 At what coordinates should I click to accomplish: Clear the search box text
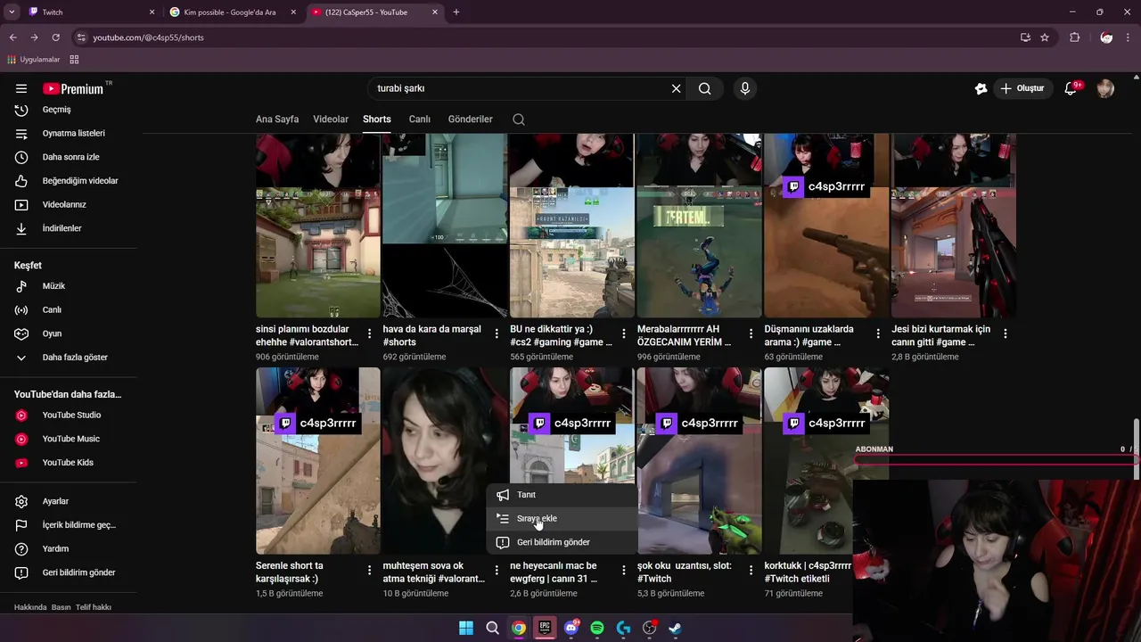click(x=676, y=88)
